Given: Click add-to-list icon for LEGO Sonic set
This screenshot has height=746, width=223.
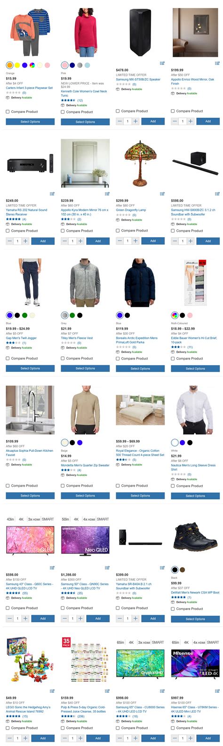Looking at the screenshot, I should 52,691.
